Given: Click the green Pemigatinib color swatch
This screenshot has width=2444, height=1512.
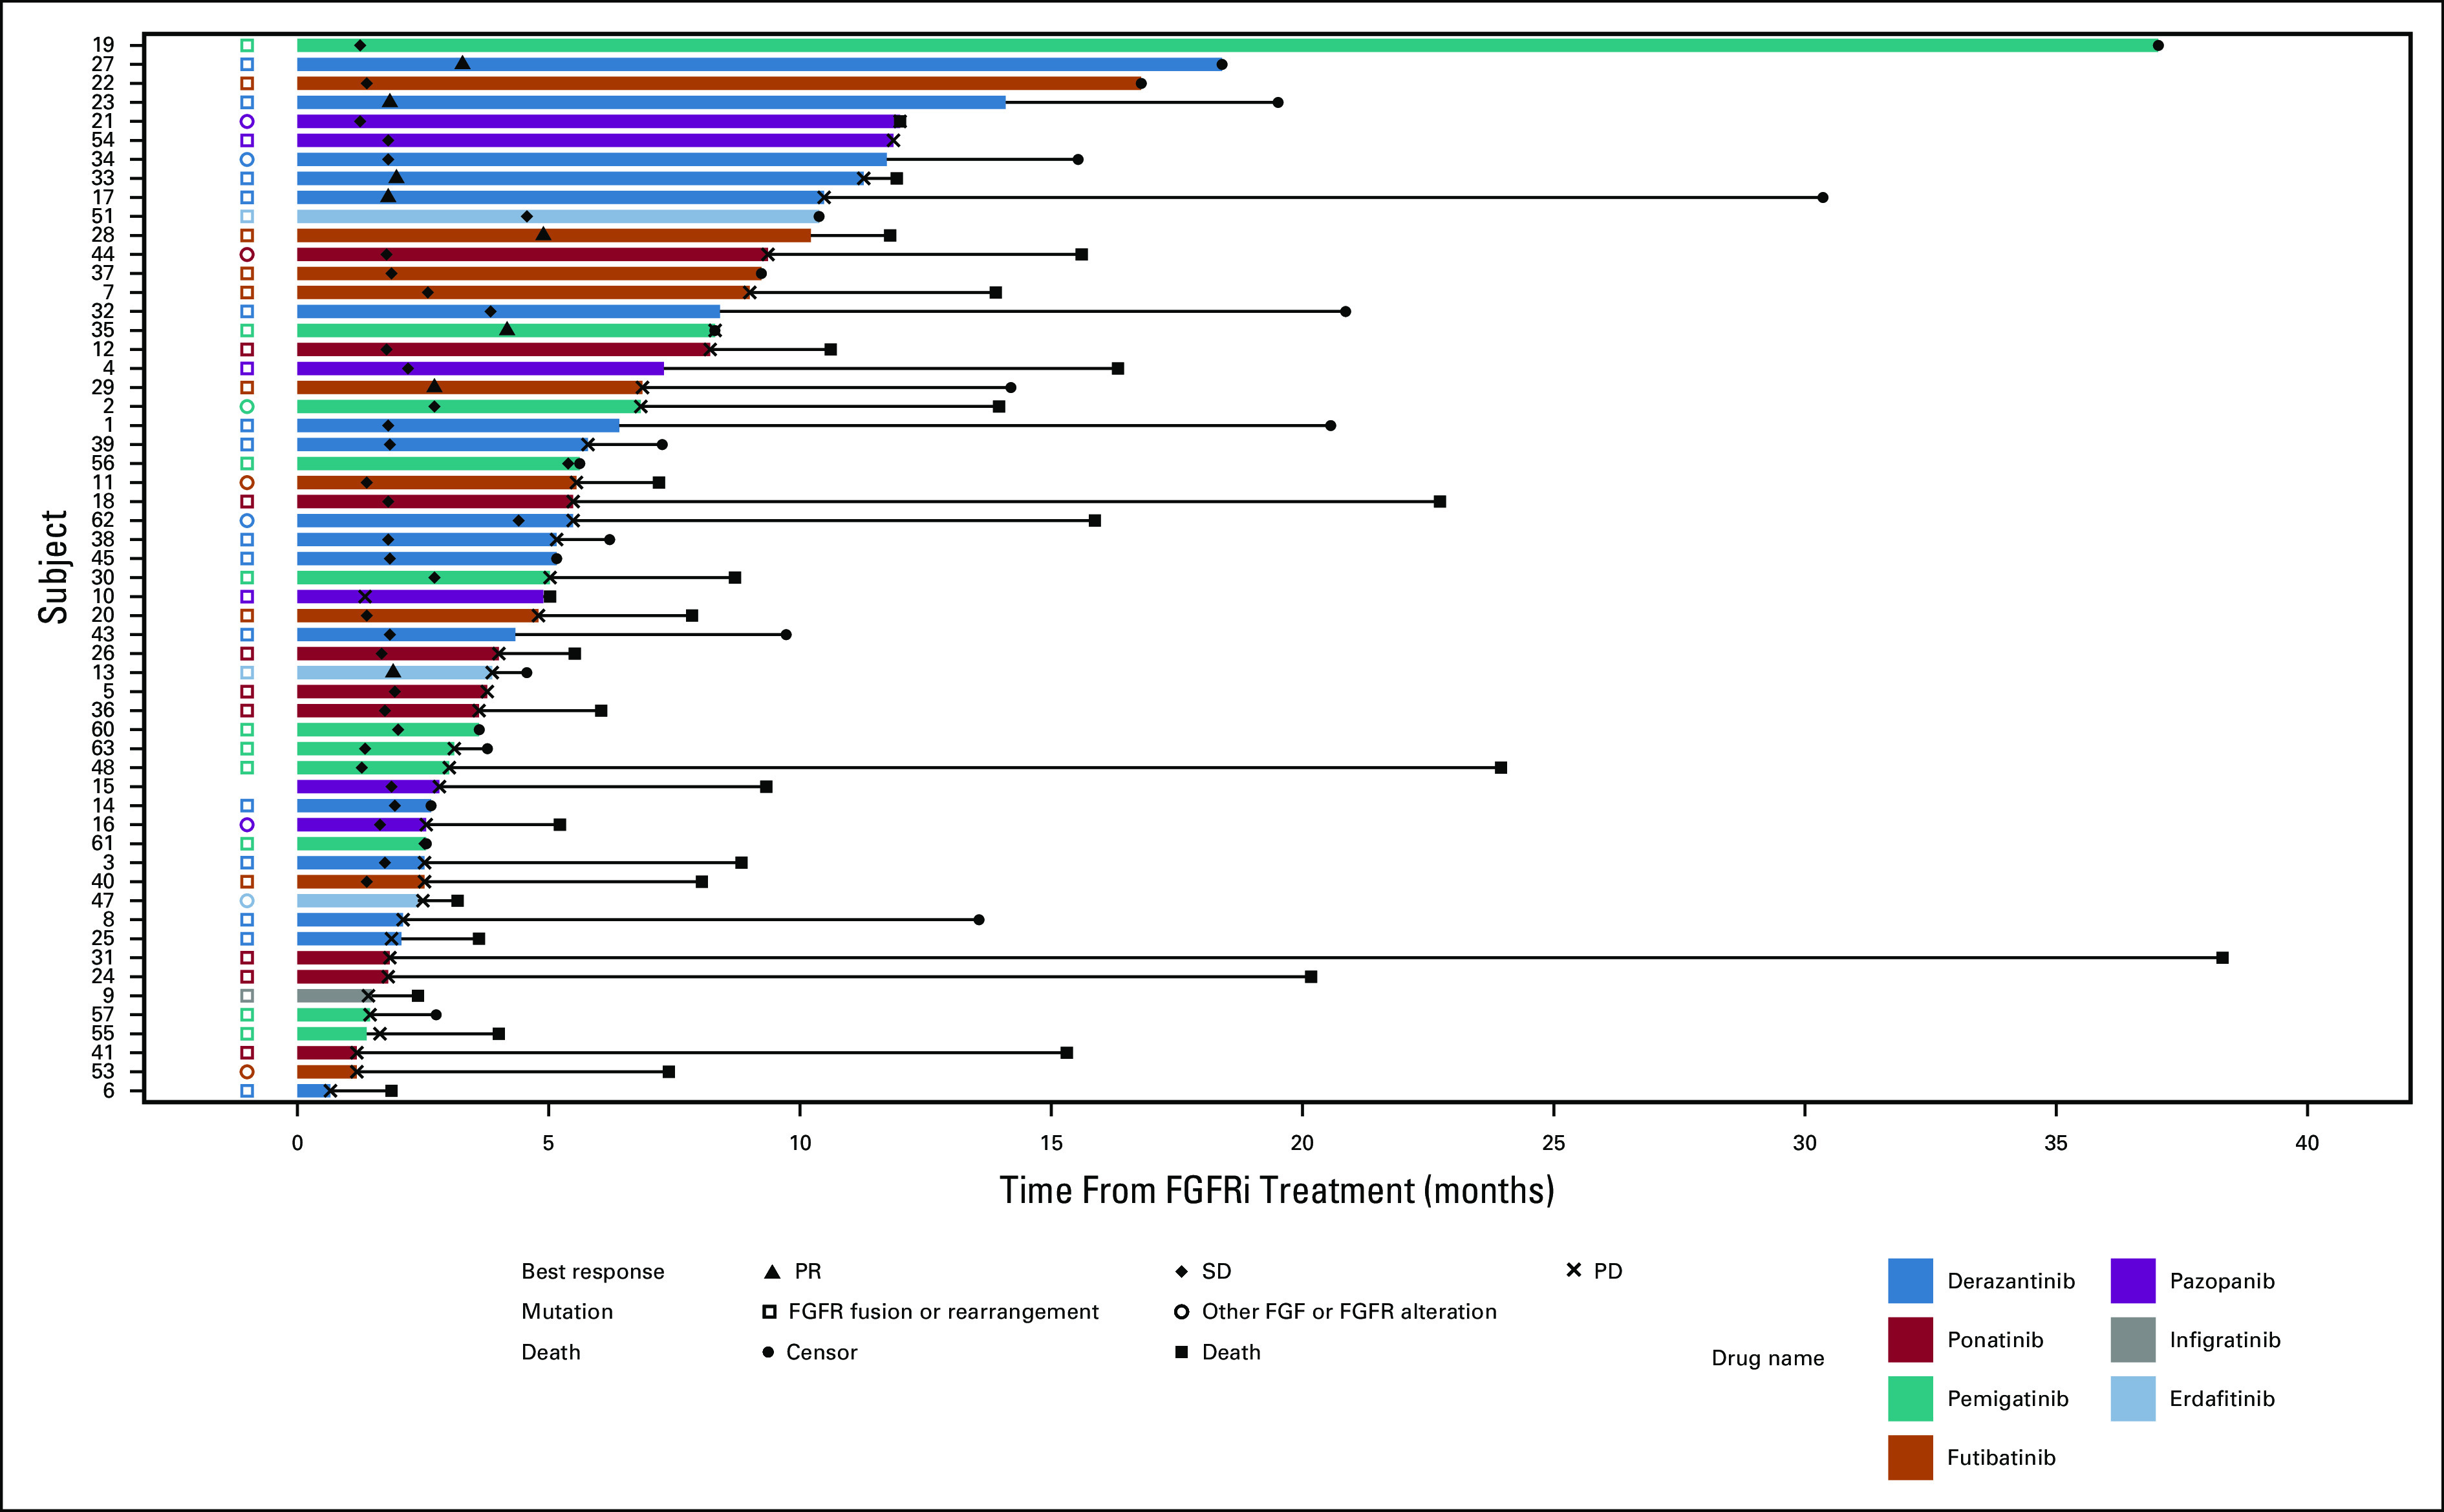Looking at the screenshot, I should (x=1910, y=1399).
